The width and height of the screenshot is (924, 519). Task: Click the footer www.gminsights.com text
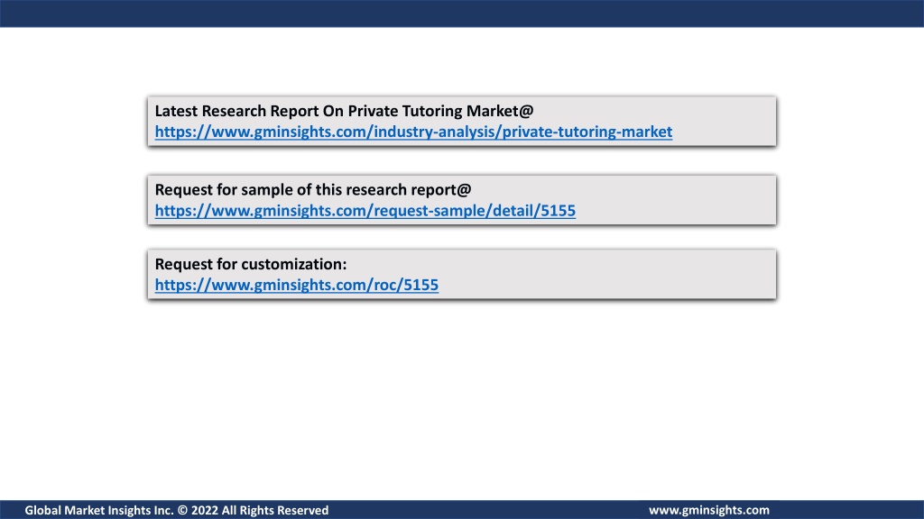(x=709, y=510)
